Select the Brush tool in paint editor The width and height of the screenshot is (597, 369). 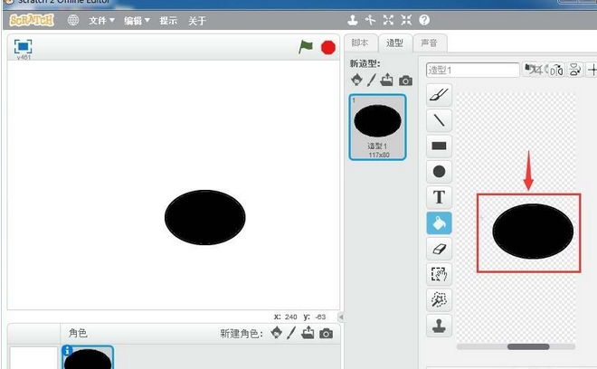[x=439, y=95]
